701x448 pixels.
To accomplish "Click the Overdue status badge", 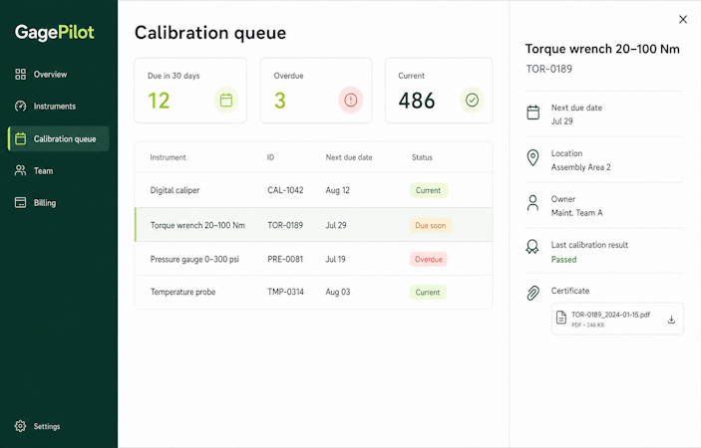I will [429, 259].
